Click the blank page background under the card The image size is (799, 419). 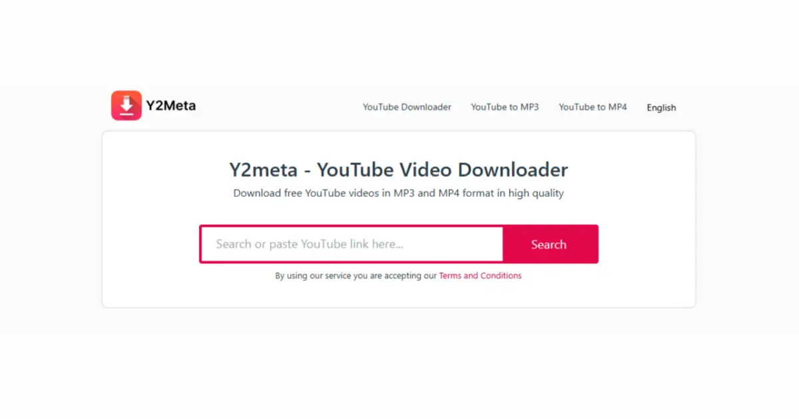click(x=399, y=362)
